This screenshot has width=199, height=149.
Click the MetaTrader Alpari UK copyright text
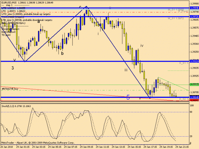(x=38, y=143)
